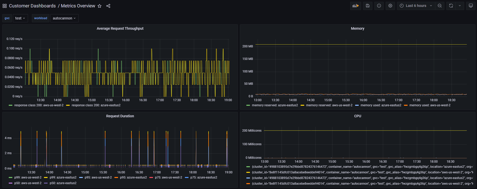
Task: Go to Customer Dashboards folder link
Action: [x=32, y=6]
